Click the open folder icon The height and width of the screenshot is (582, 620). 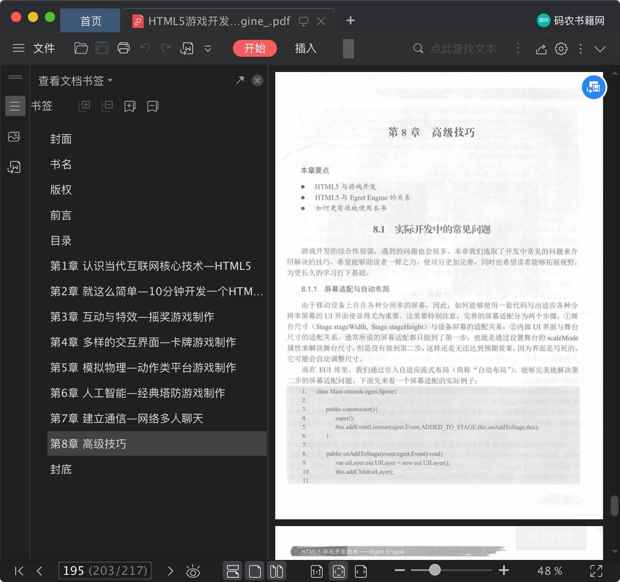pyautogui.click(x=81, y=48)
